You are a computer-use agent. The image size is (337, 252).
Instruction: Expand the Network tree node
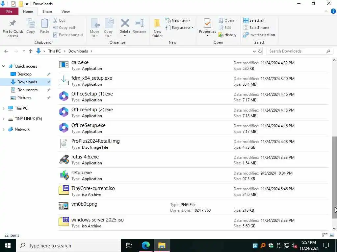point(3,129)
